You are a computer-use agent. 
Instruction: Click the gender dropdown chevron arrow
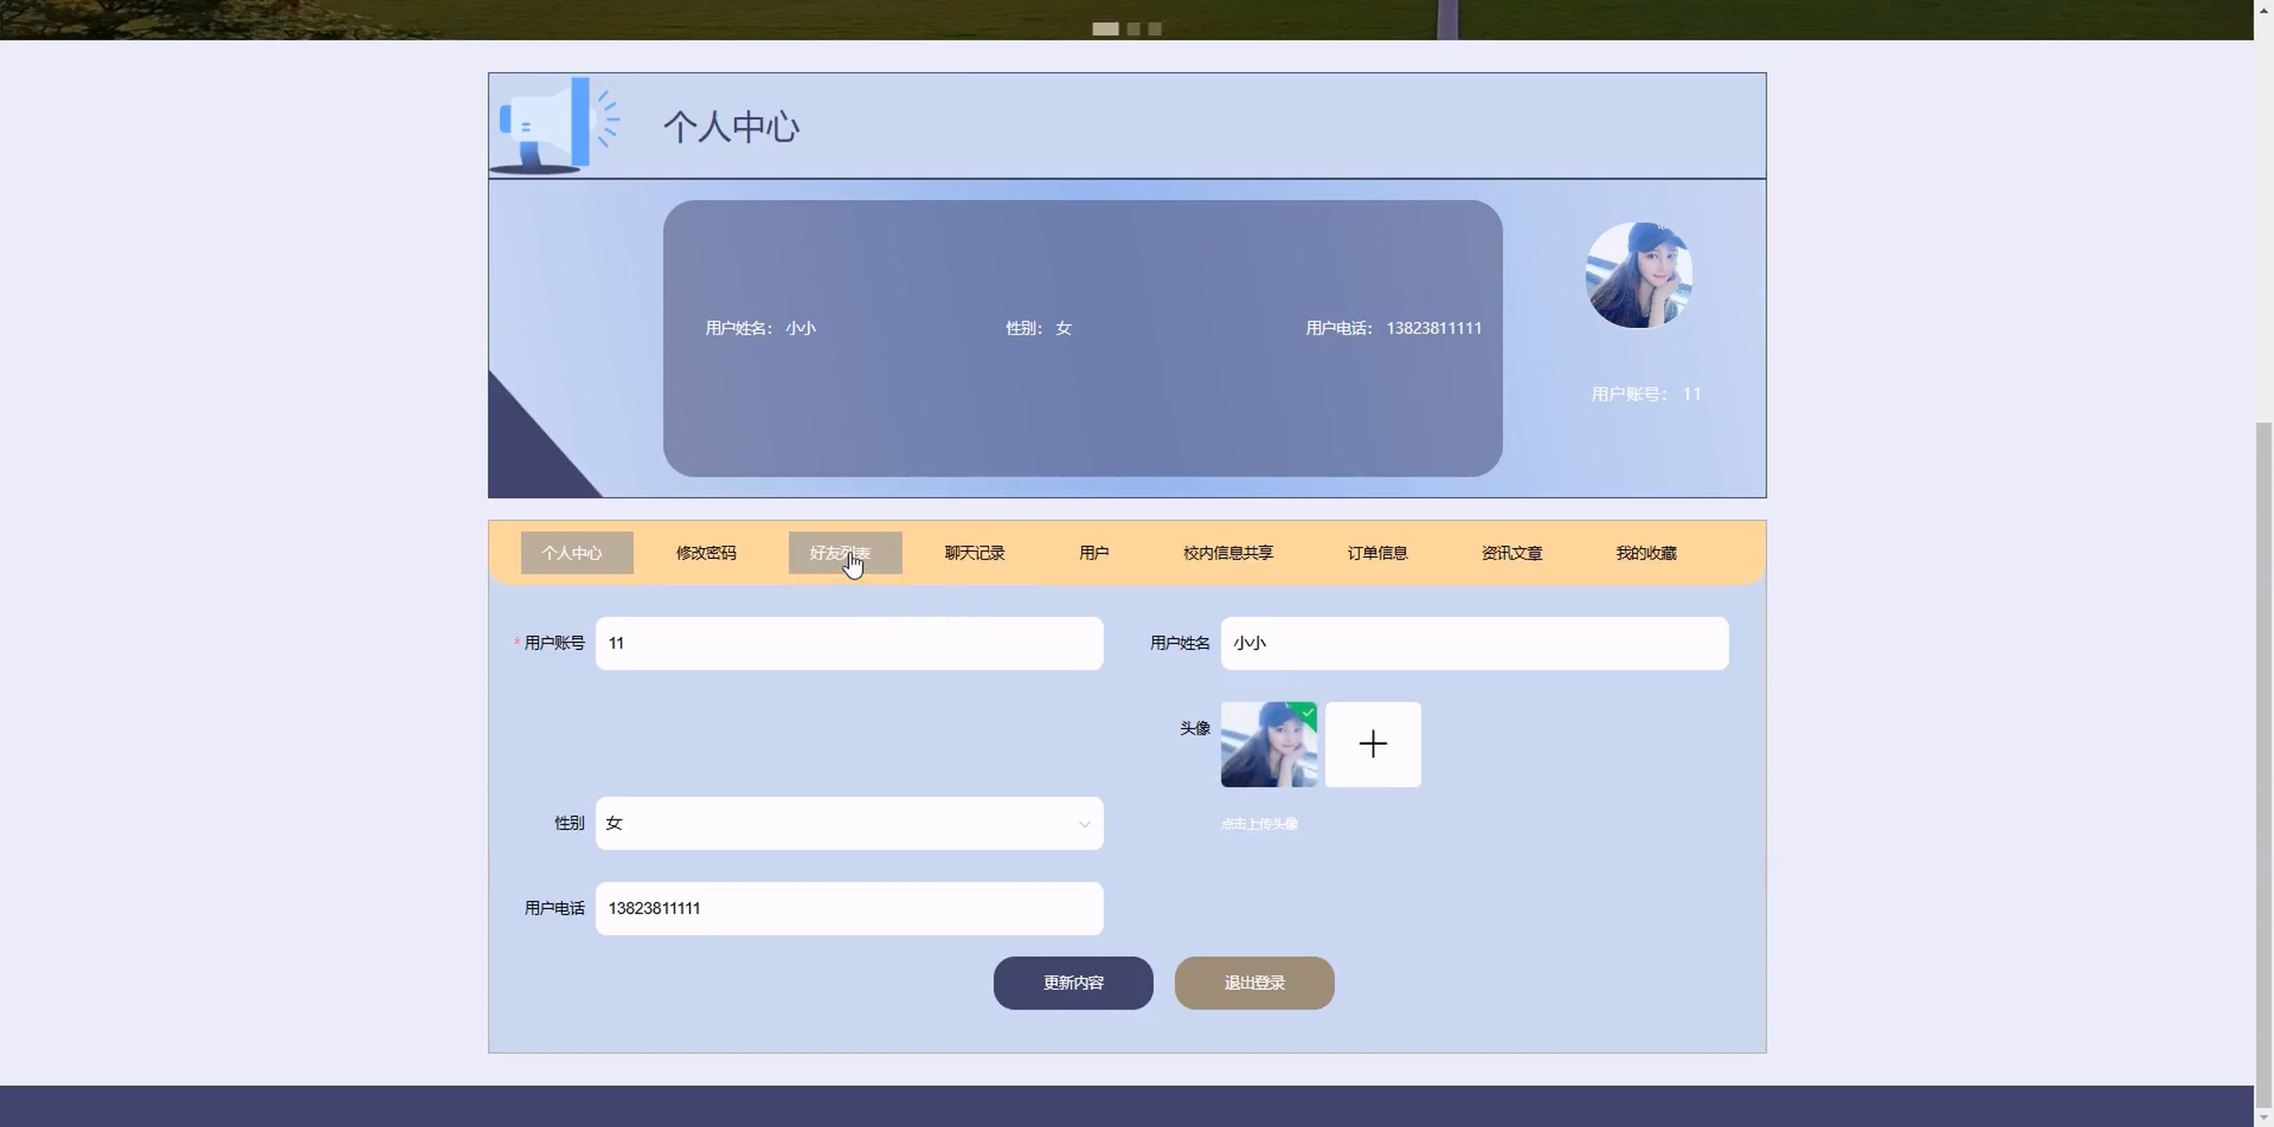click(1084, 823)
